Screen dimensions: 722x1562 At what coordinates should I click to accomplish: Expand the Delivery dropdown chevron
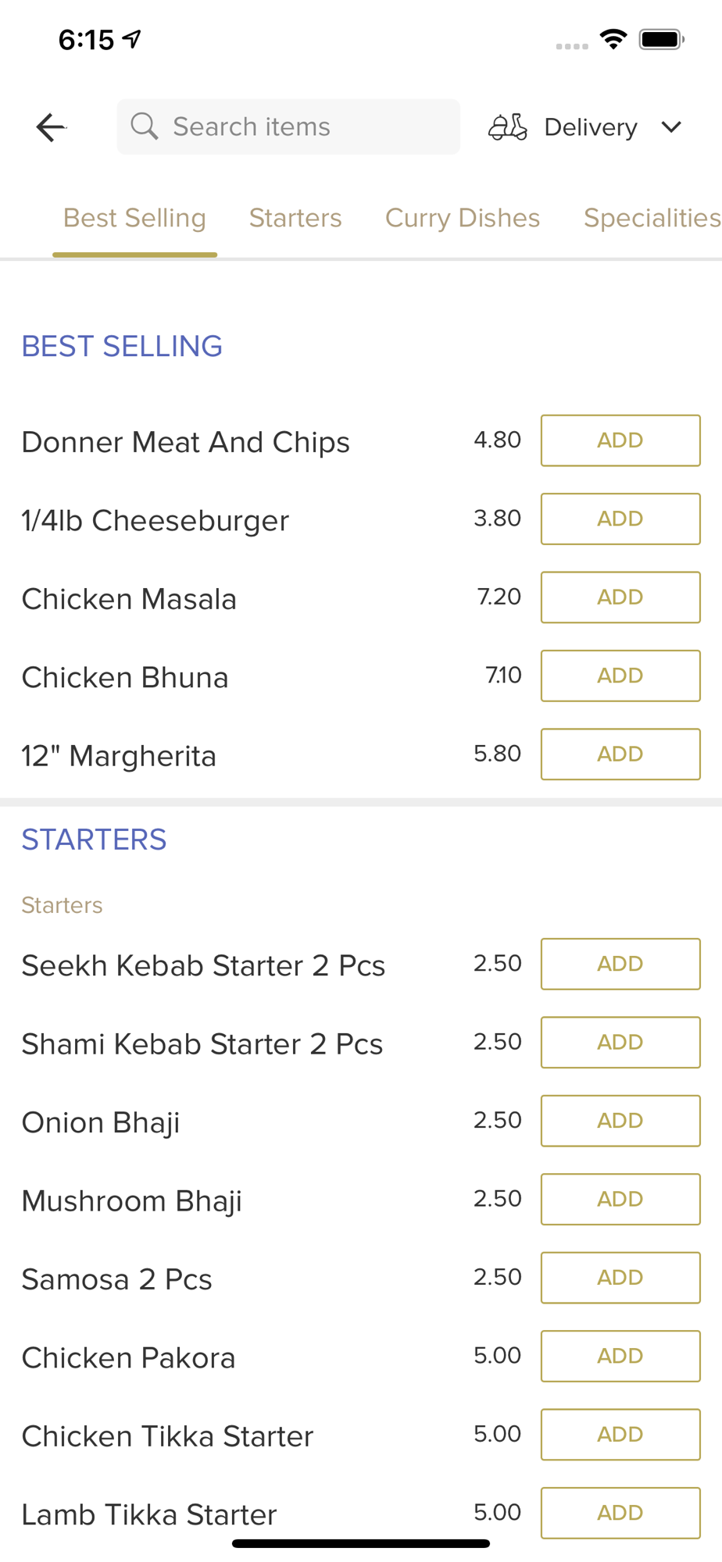[x=671, y=127]
